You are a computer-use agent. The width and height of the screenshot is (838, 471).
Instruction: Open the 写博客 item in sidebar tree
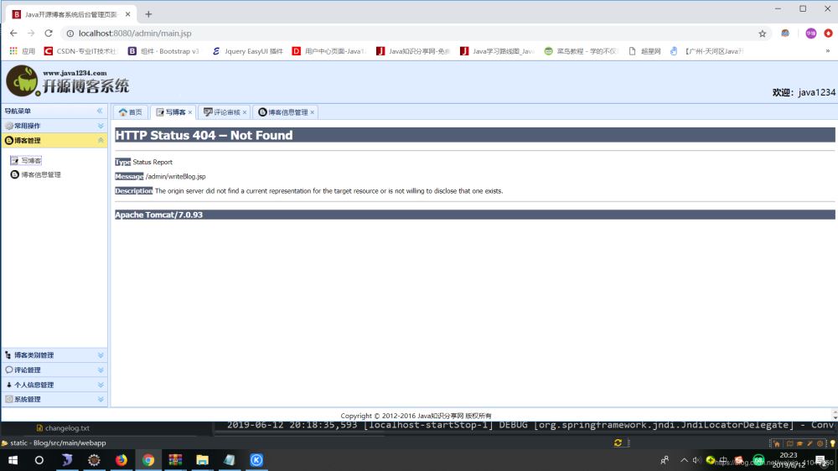pyautogui.click(x=31, y=160)
